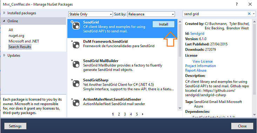This screenshot has width=257, height=133.
Task: Open the help question mark button
Action: [237, 4]
